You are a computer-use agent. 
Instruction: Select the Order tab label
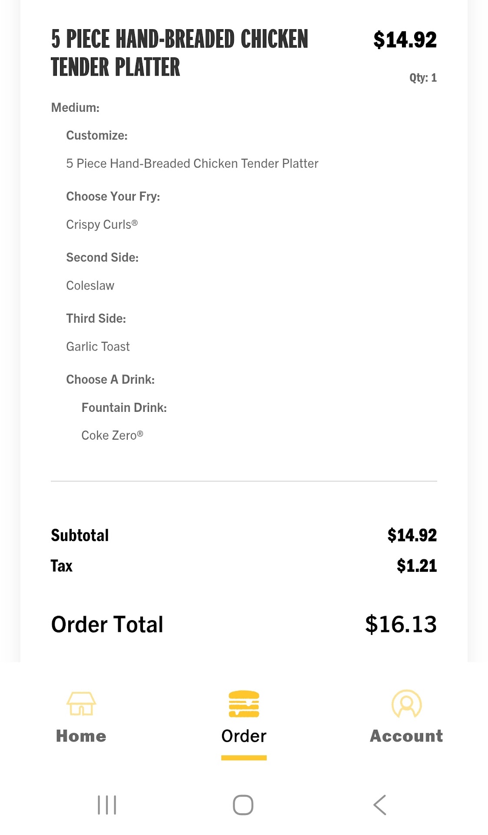coord(244,736)
